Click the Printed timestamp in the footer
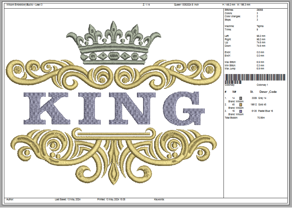 point(111,199)
